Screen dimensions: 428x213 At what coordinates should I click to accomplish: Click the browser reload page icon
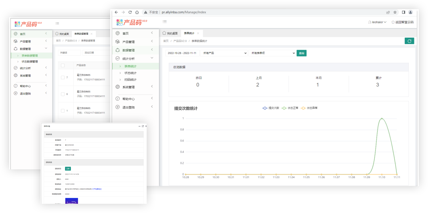click(x=130, y=12)
